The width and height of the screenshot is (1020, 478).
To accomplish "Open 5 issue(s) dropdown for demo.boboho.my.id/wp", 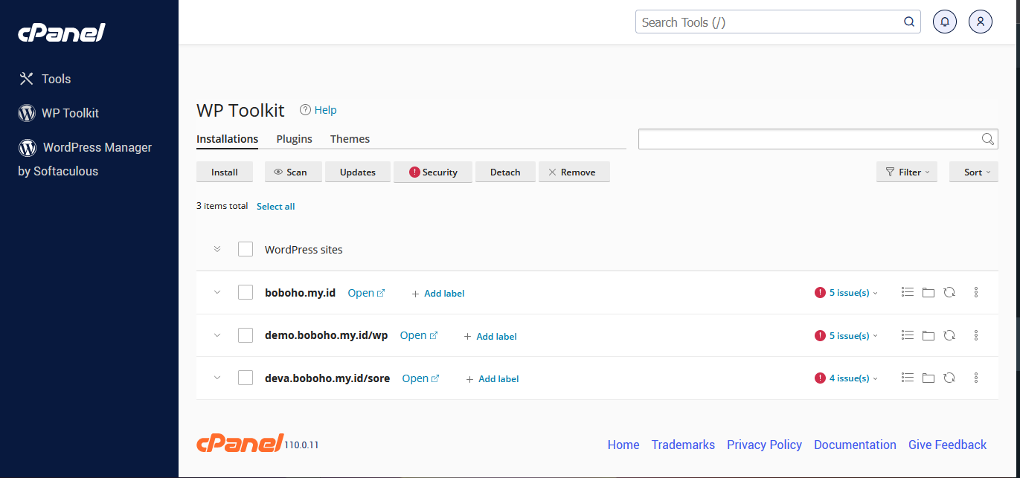I will pos(847,336).
